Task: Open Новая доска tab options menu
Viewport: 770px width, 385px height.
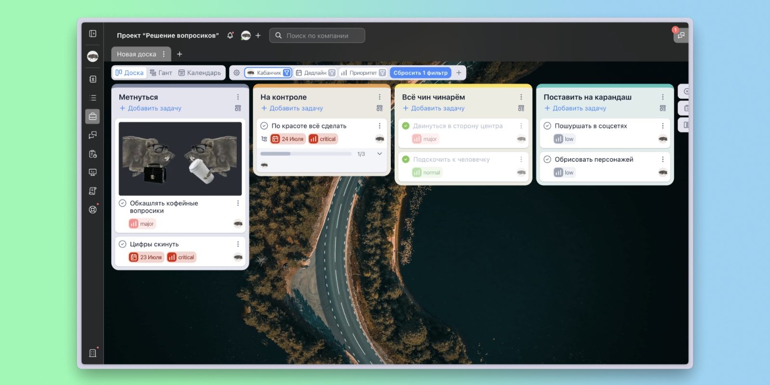Action: click(164, 54)
